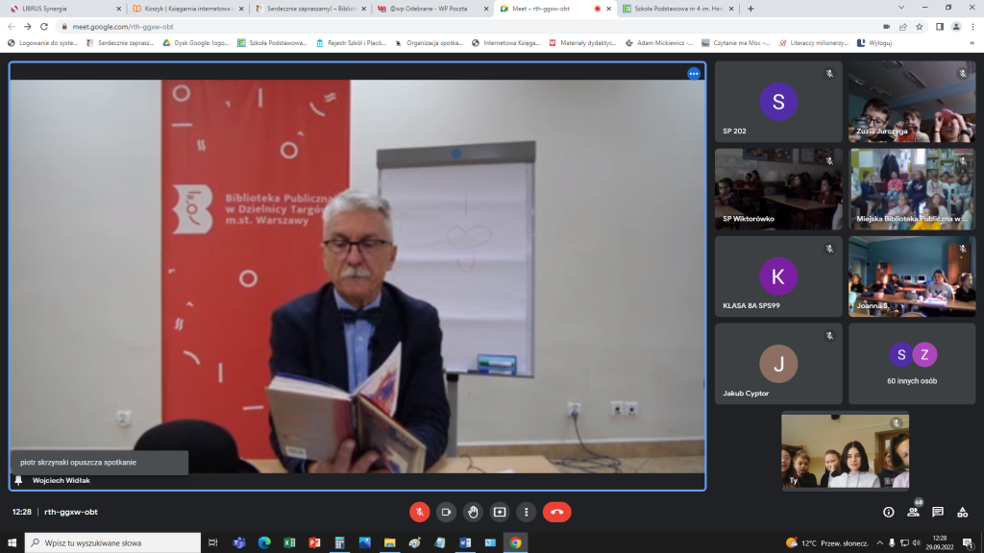
Task: Switch to the LIBRUS Synergia tab
Action: click(62, 8)
